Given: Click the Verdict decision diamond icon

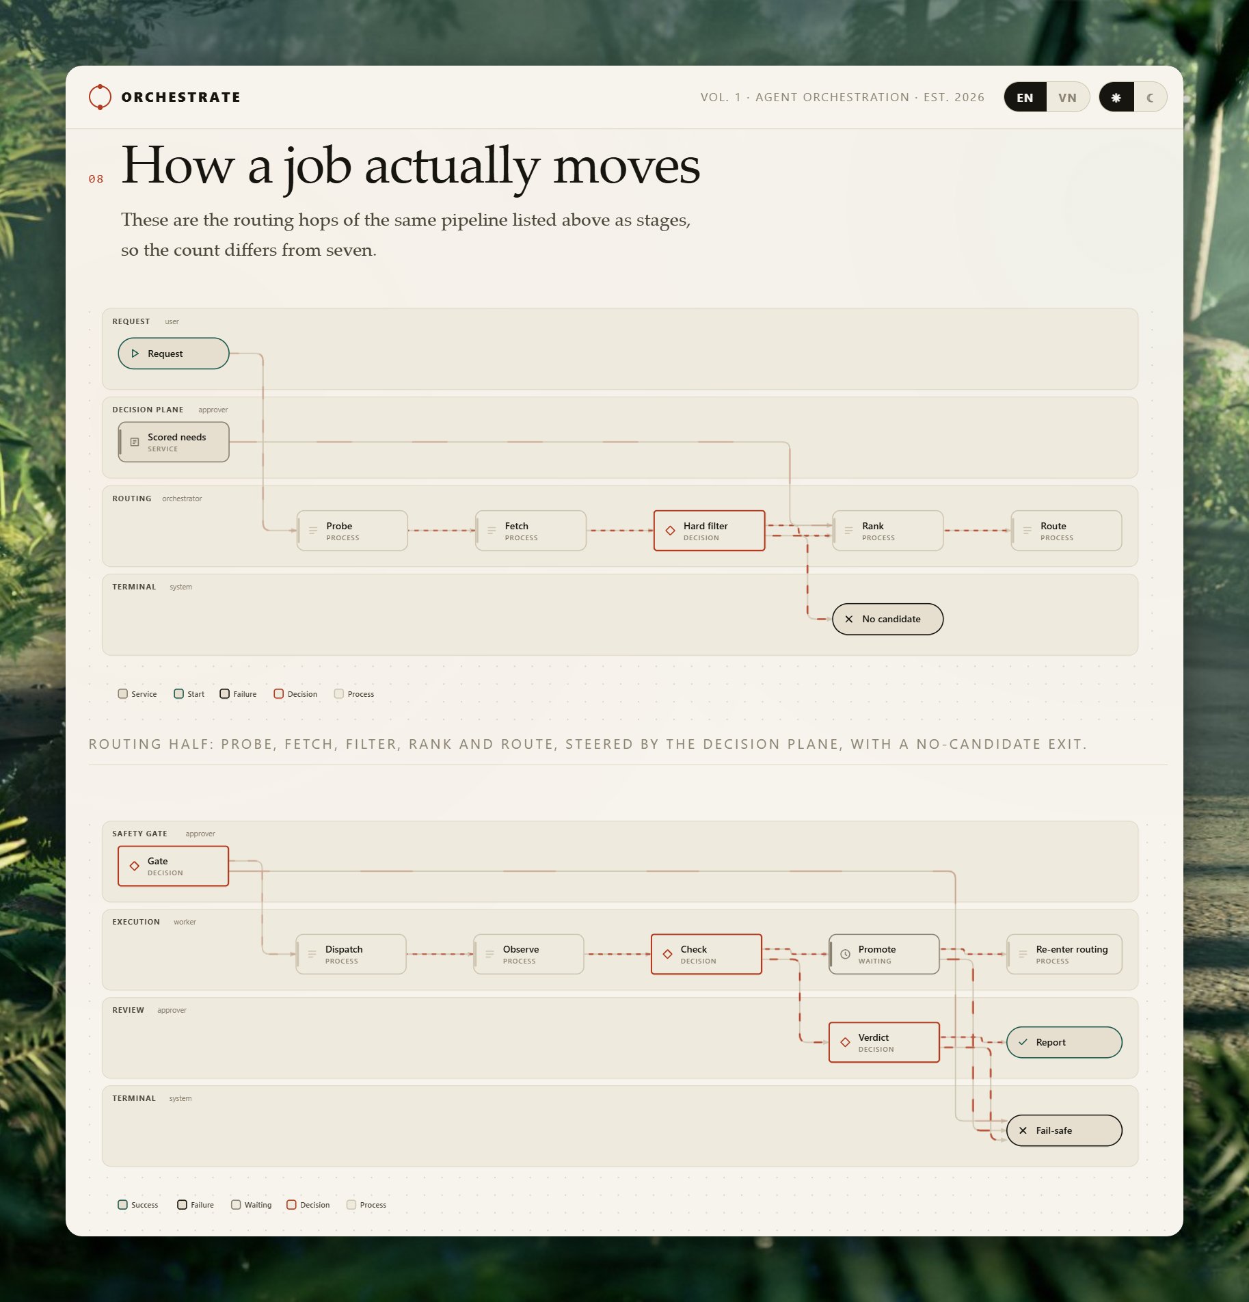Looking at the screenshot, I should click(845, 1042).
